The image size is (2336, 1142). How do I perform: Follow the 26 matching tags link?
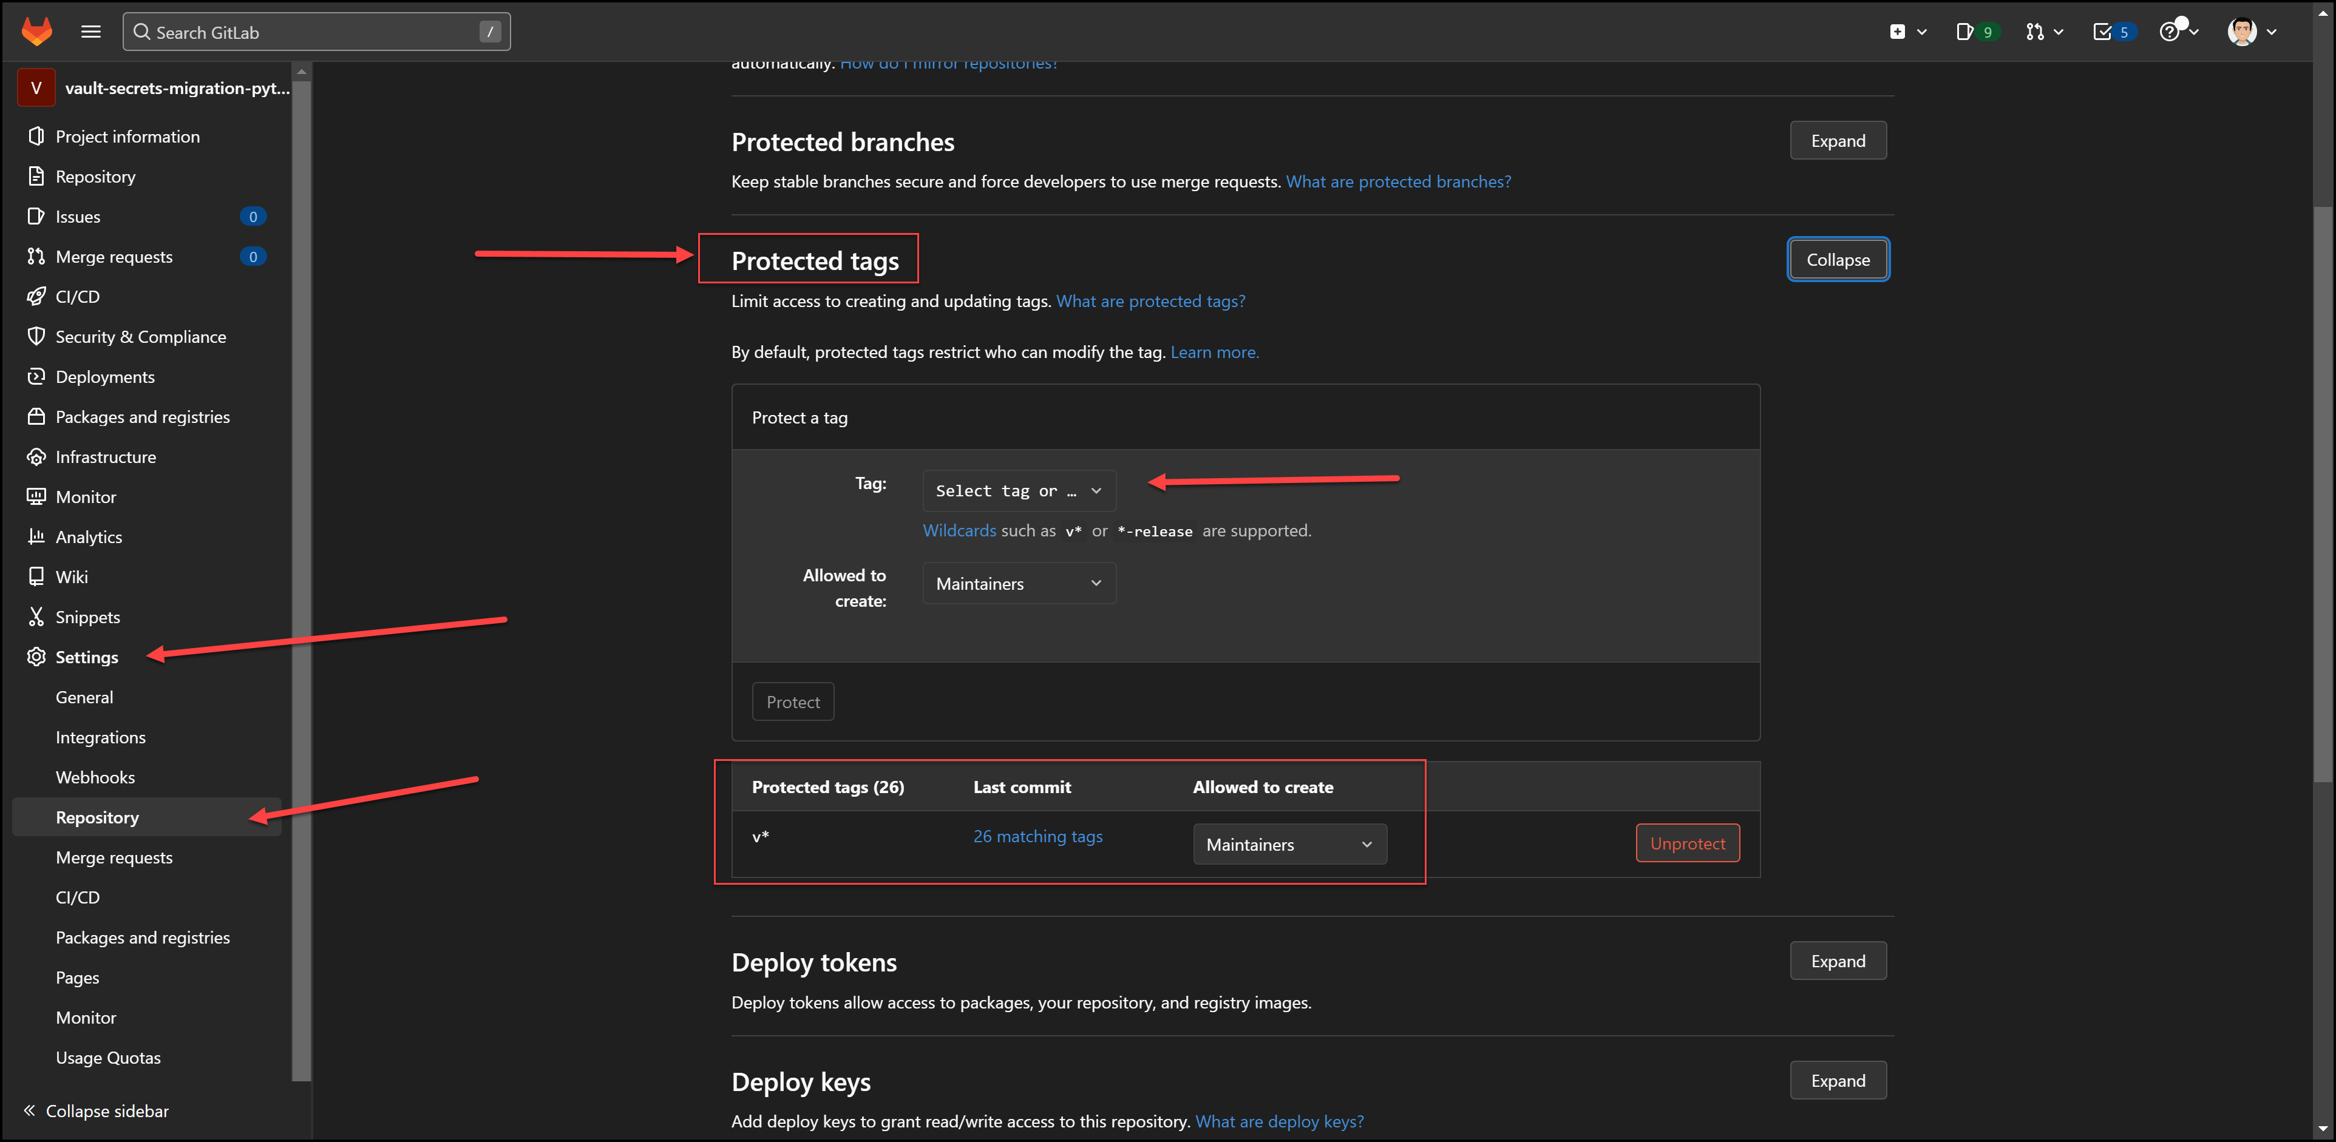pyautogui.click(x=1037, y=836)
